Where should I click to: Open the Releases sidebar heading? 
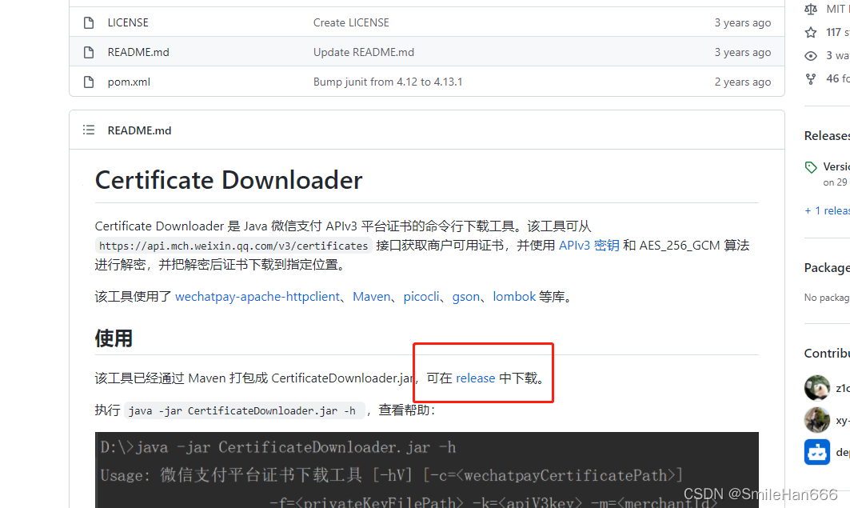tap(828, 135)
